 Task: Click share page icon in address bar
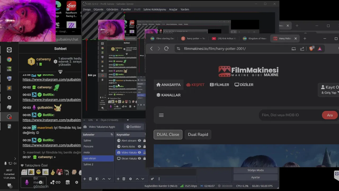302,49
